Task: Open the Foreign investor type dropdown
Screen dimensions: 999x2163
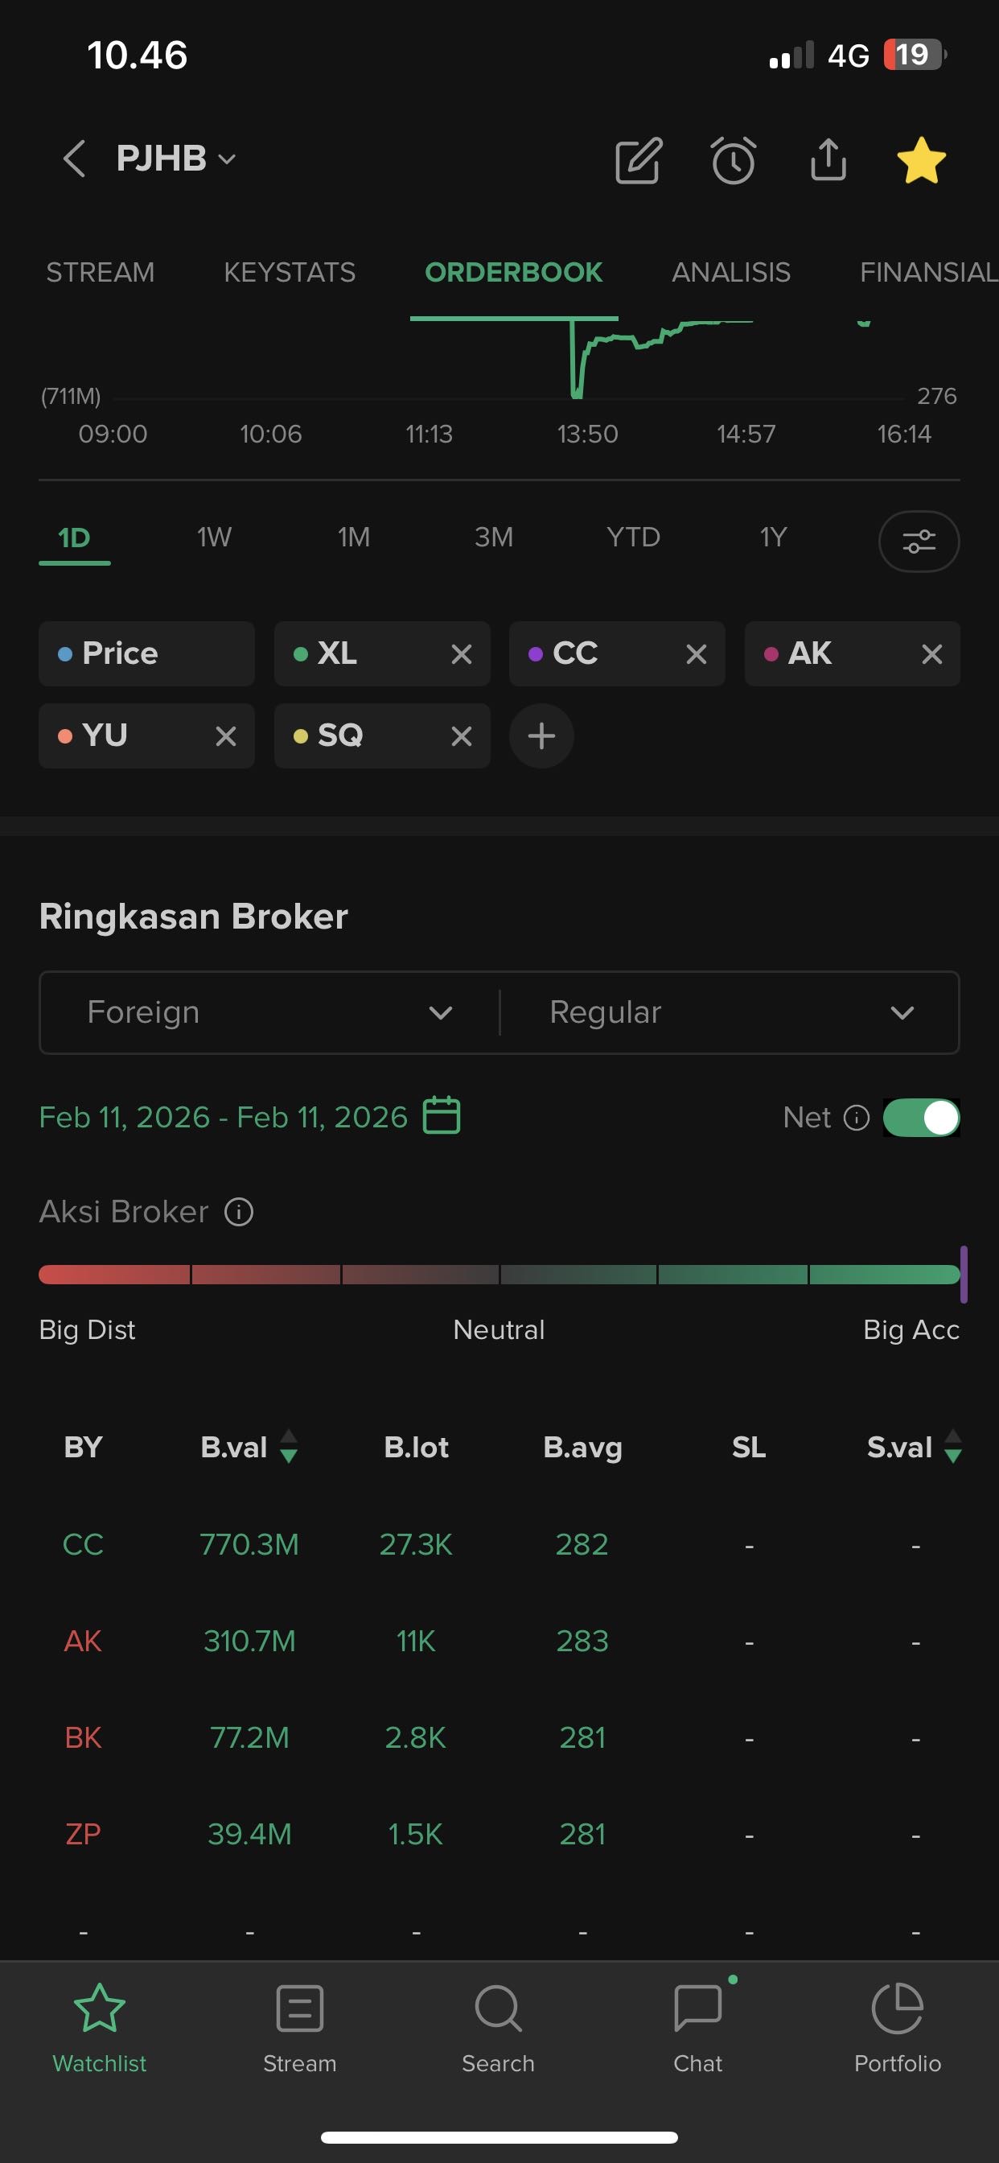Action: 269,1012
